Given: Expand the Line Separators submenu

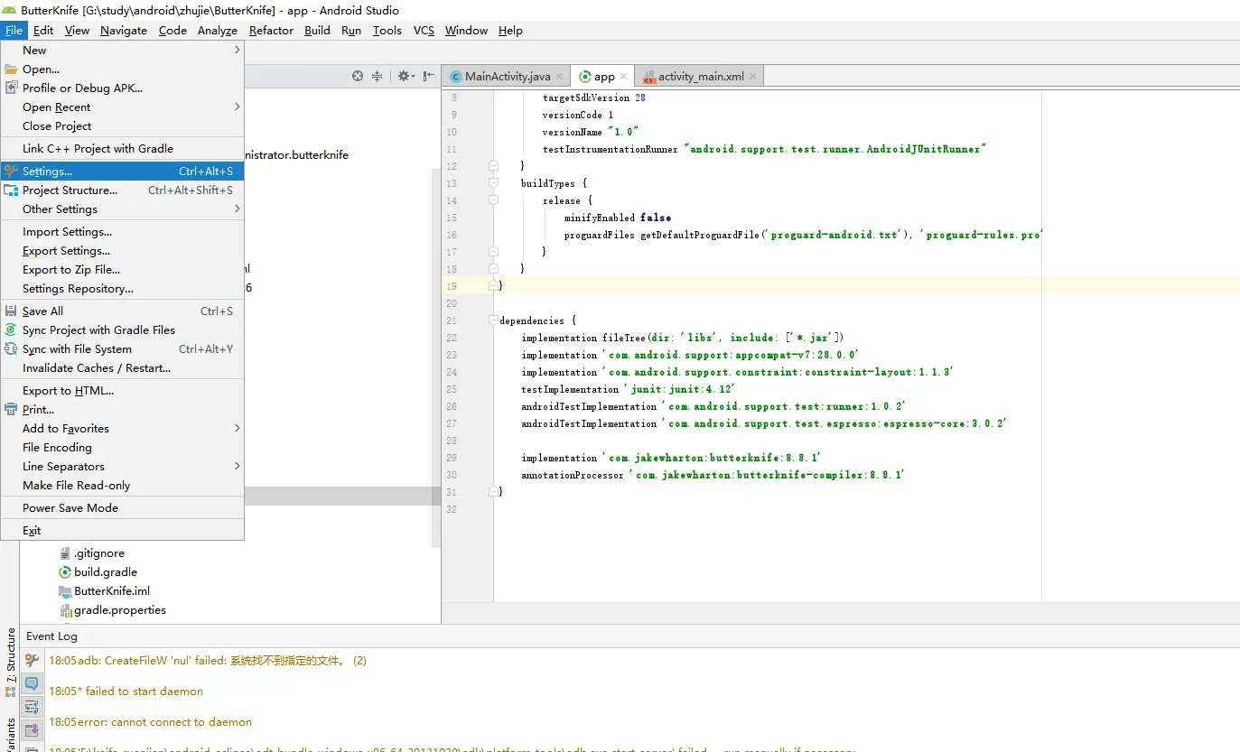Looking at the screenshot, I should [122, 466].
